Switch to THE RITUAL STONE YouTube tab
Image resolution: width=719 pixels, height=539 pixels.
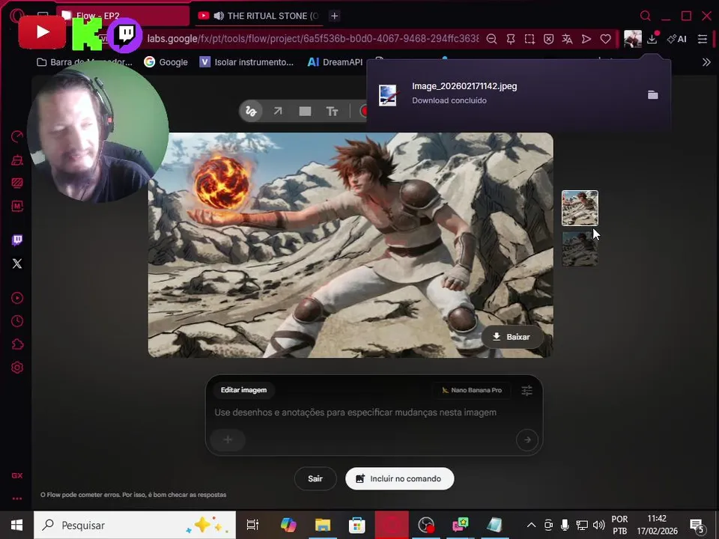(x=258, y=16)
